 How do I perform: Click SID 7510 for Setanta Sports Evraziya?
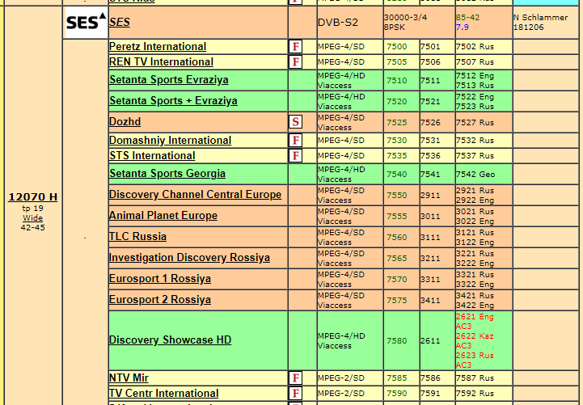pyautogui.click(x=397, y=81)
